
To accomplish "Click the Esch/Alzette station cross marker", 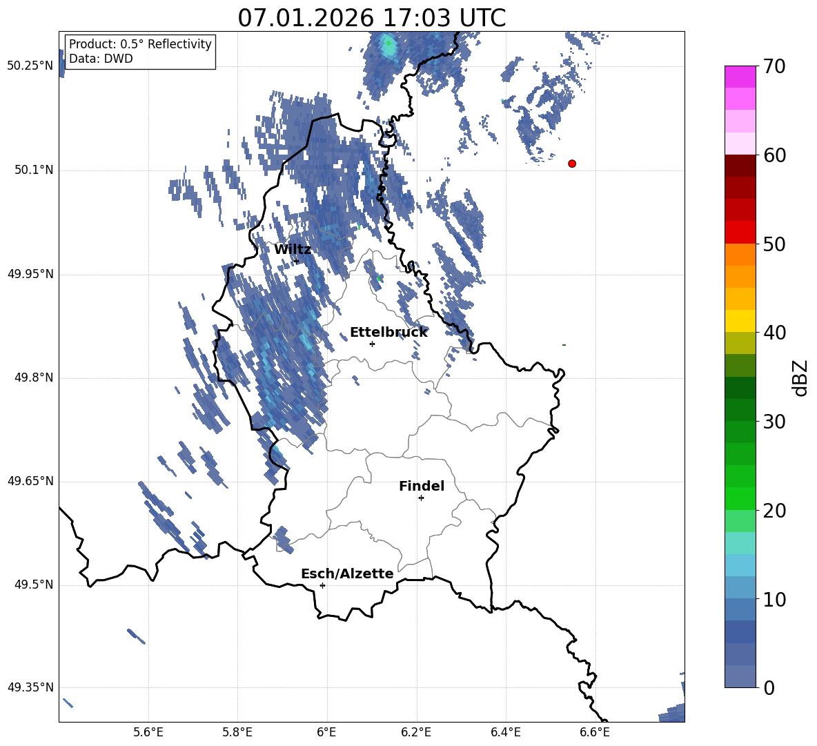I will 322,585.
